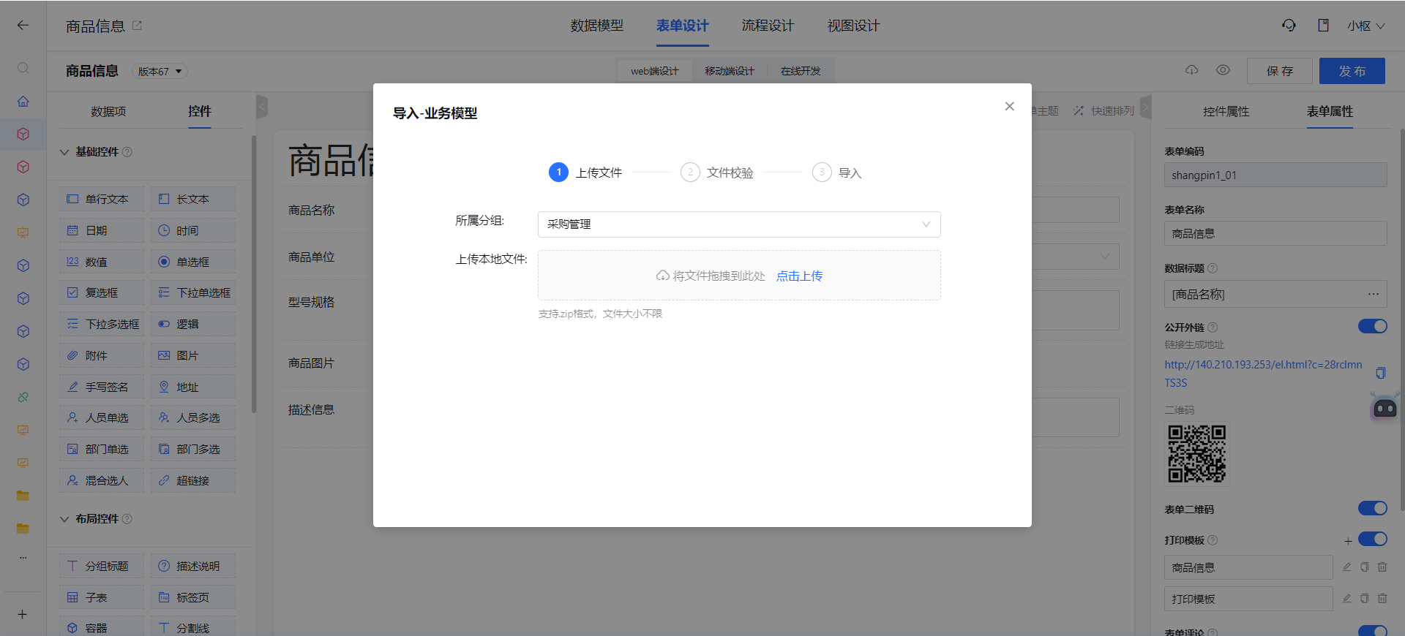Switch to the 视图设计 tab

[853, 26]
